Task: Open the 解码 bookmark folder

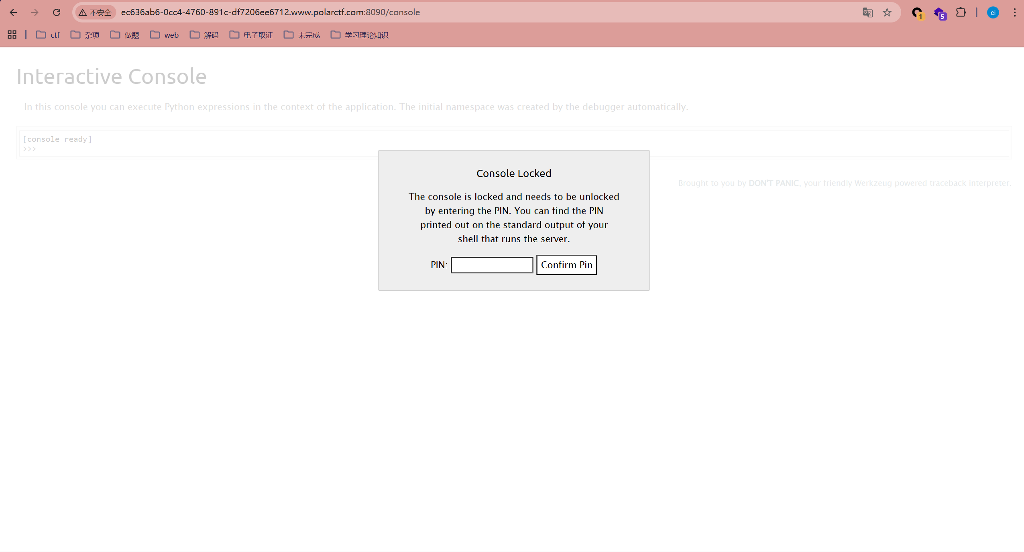Action: 204,35
